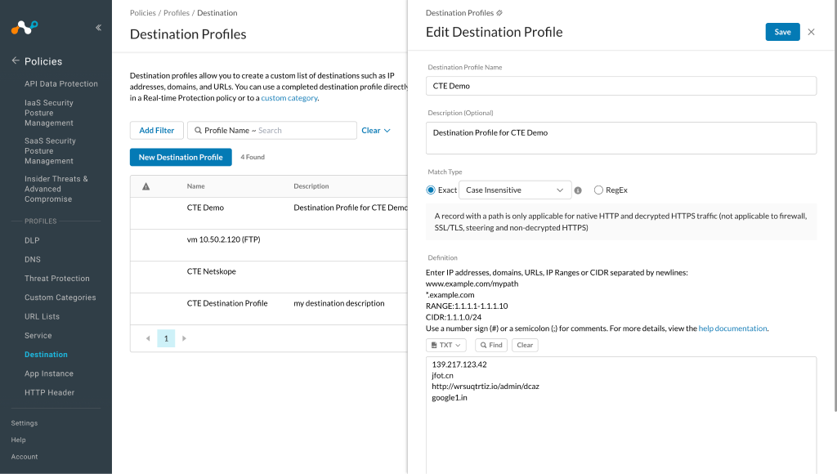Open DNS profiles
Image resolution: width=837 pixels, height=474 pixels.
coord(33,259)
